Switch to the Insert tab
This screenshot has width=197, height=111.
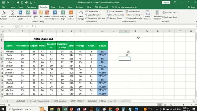point(21,7)
